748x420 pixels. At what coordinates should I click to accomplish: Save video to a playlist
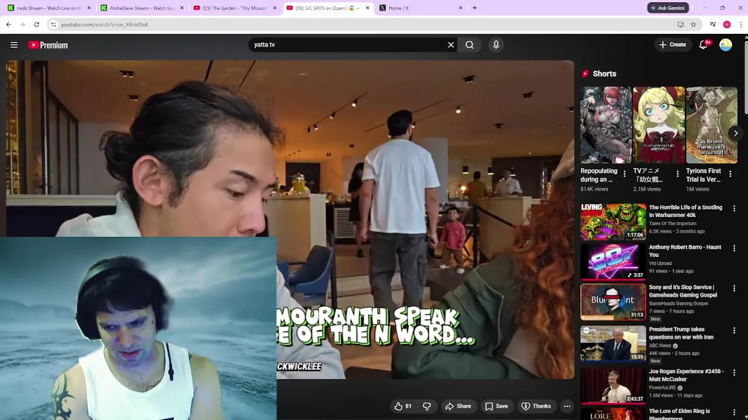point(496,406)
